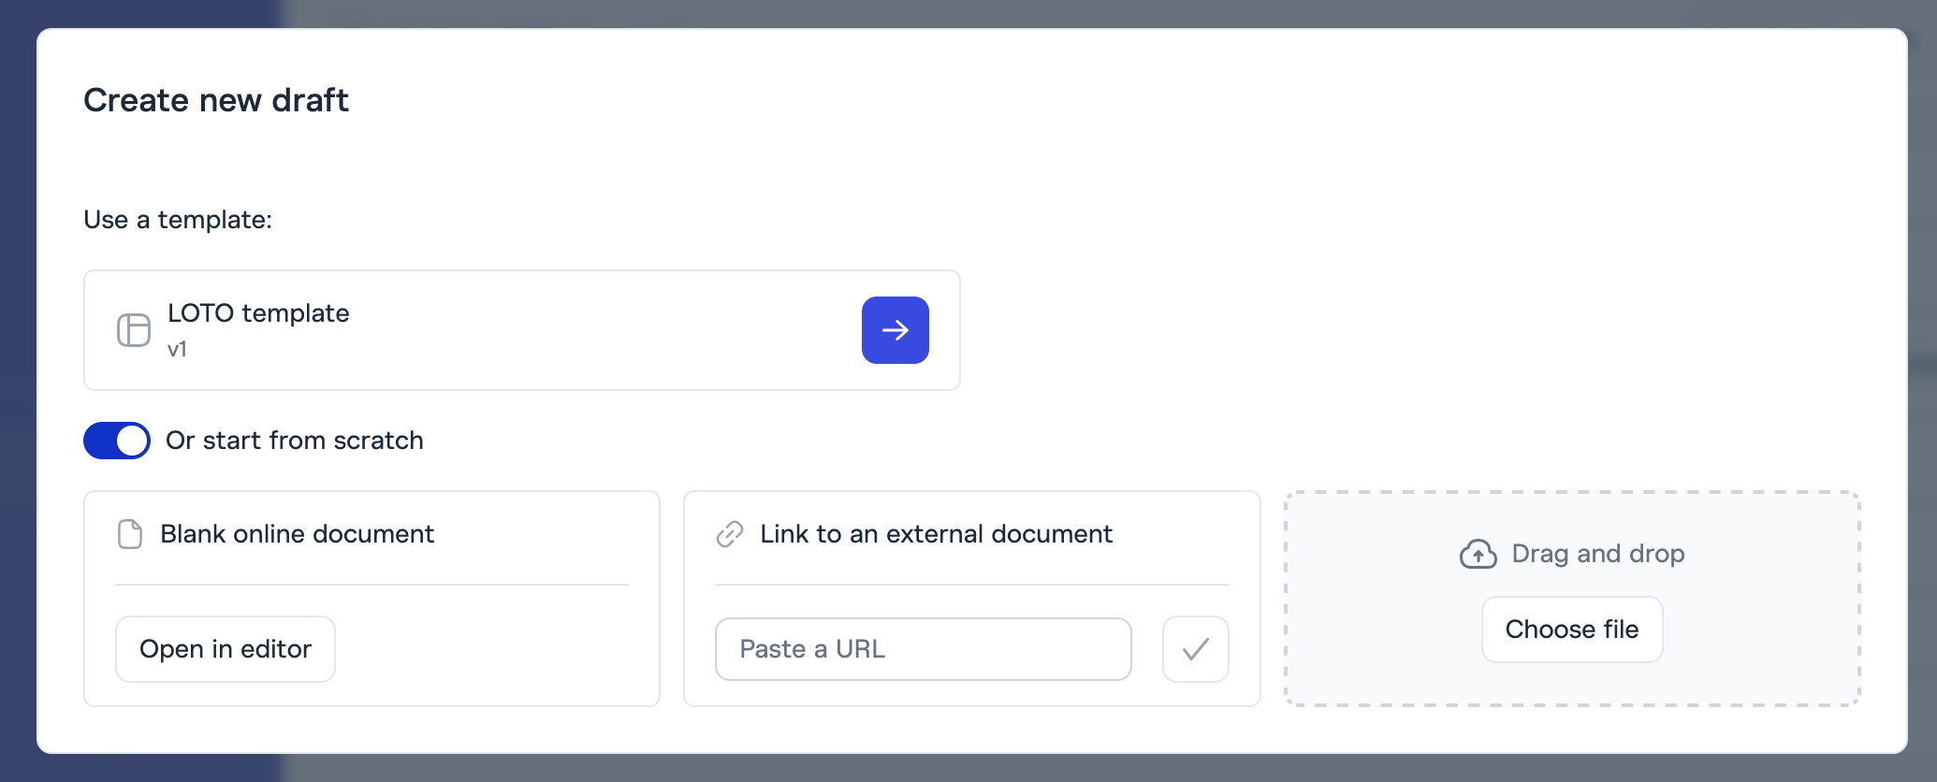Click the "Or start from scratch" label

pos(294,441)
